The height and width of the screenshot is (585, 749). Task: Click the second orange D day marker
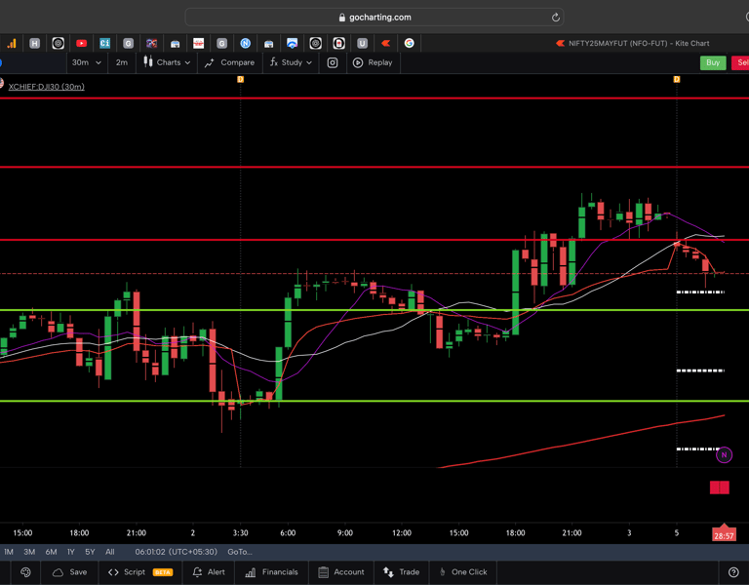677,79
